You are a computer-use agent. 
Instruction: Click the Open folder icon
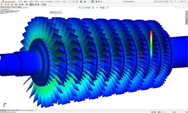click(x=77, y=2)
